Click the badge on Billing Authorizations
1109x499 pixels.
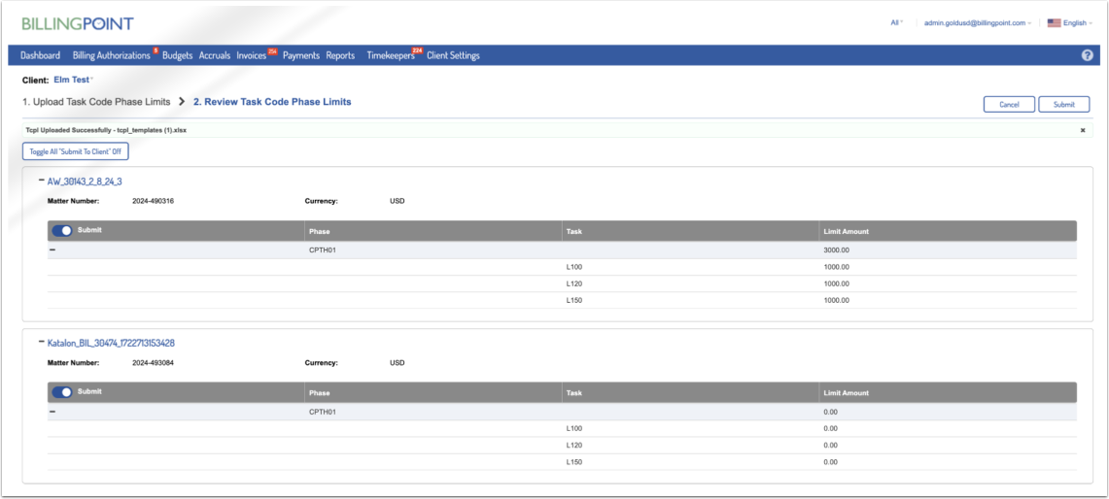[x=156, y=50]
